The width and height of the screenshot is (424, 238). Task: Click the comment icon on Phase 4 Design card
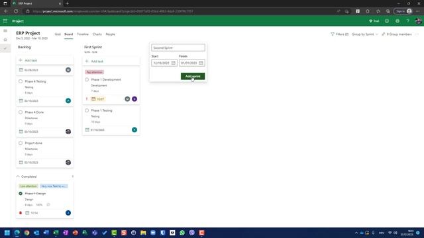(x=48, y=205)
